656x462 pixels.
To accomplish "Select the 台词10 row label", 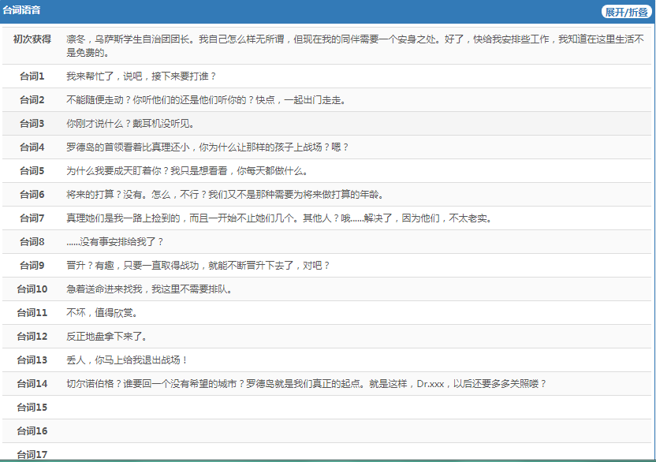I will coord(32,289).
